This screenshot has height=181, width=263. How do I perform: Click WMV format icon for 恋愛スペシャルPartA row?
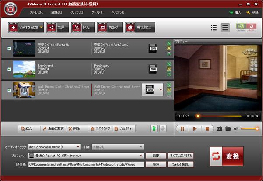153,48
